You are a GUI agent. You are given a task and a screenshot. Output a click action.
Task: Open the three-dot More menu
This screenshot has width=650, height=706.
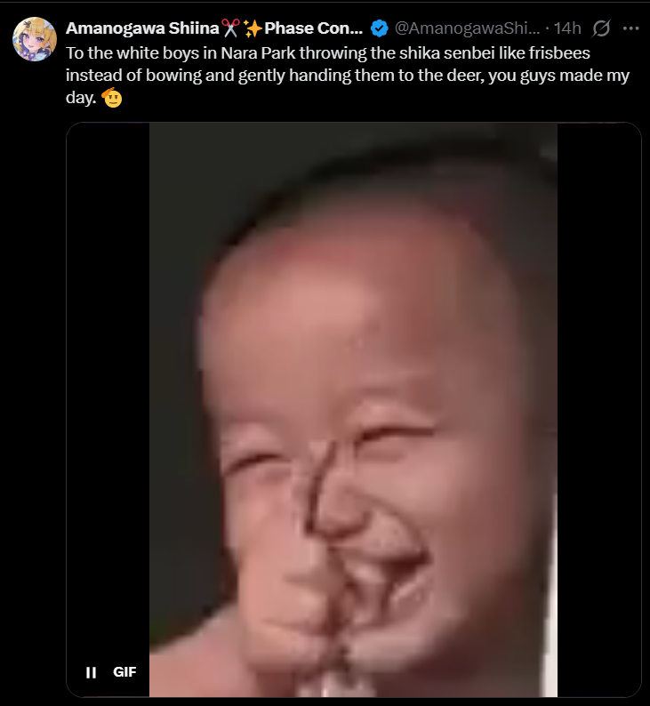tap(630, 28)
